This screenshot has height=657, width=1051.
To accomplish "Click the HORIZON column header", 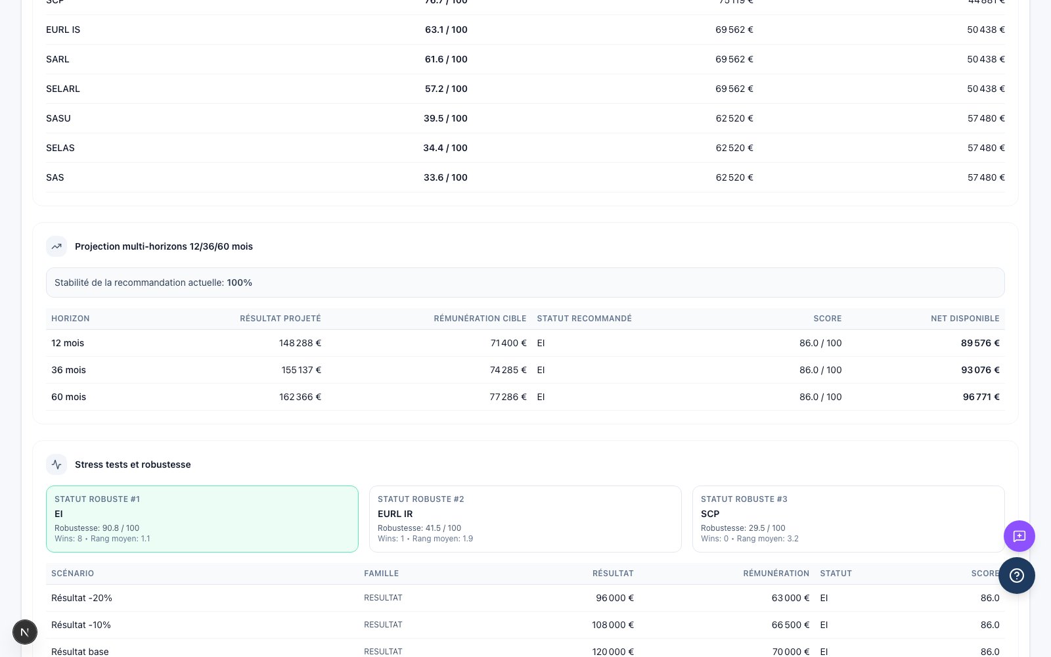I will click(70, 319).
